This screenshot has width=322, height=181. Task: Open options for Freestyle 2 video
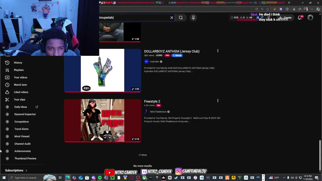218,101
